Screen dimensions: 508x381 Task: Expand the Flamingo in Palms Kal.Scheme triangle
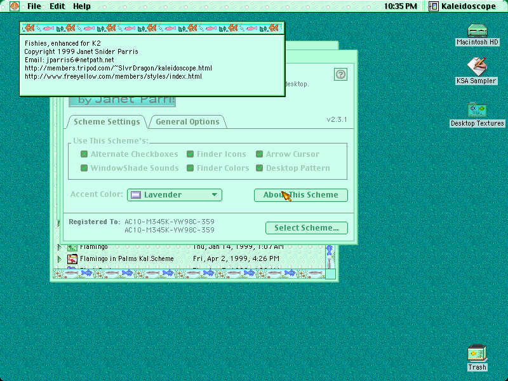59,259
